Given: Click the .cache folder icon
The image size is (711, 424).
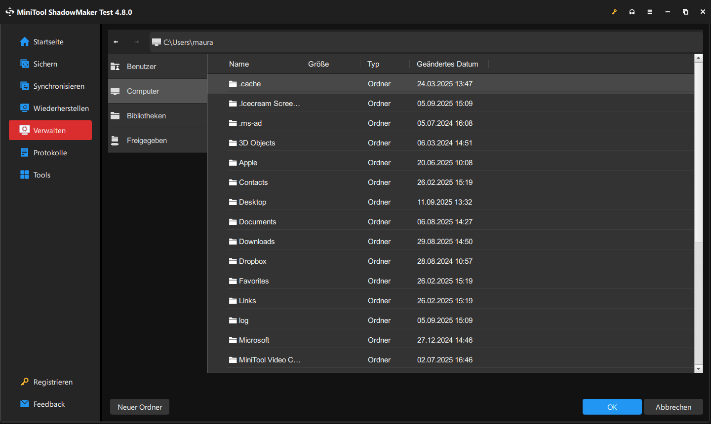Looking at the screenshot, I should tap(233, 84).
